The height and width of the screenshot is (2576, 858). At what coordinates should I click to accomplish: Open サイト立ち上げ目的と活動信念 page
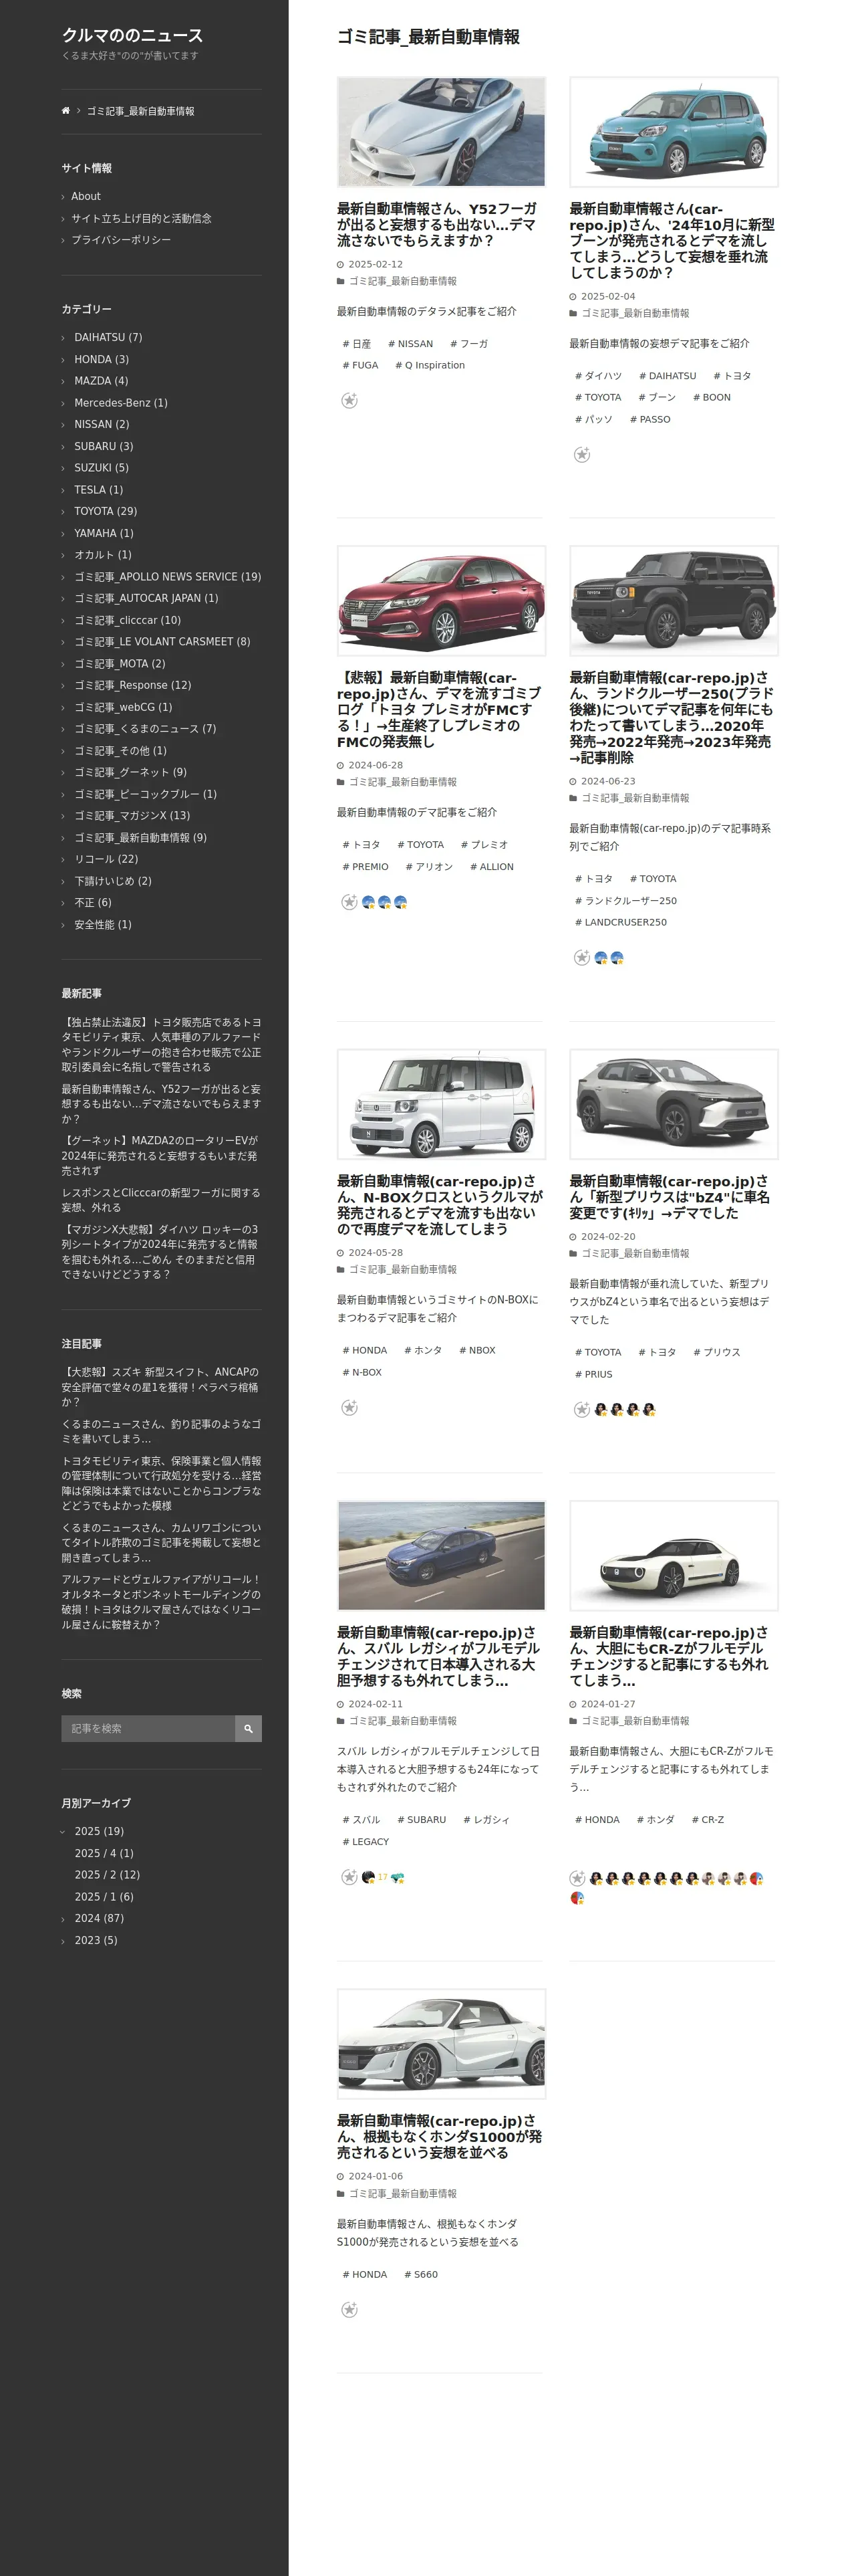pos(141,219)
